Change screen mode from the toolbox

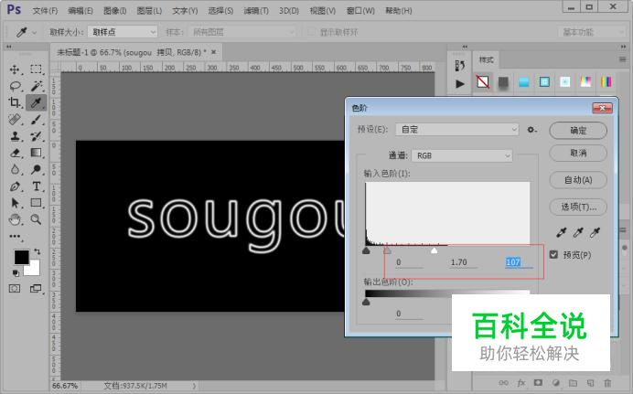pos(36,288)
